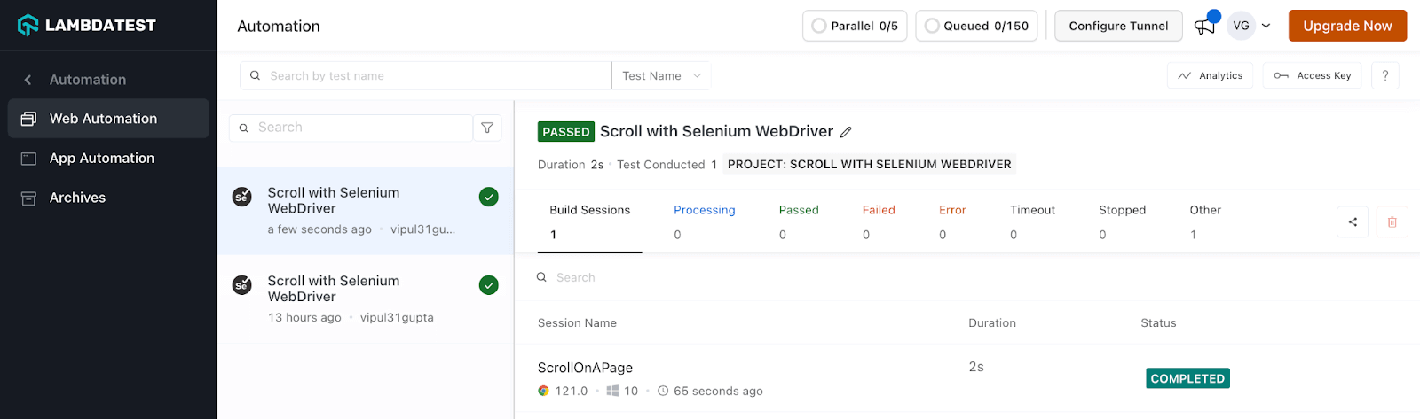This screenshot has height=419, width=1420.
Task: Click the red delete trash icon
Action: coord(1392,222)
